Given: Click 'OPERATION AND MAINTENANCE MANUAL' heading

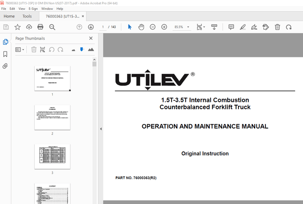Looking at the screenshot, I should 205,127.
